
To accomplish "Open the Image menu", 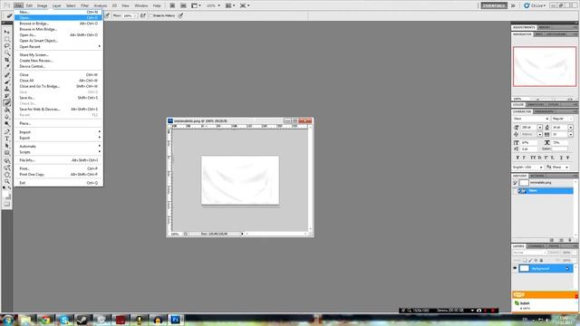I will (42, 5).
